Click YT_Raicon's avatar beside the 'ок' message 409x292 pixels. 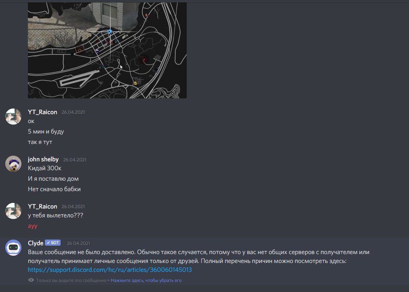[13, 117]
